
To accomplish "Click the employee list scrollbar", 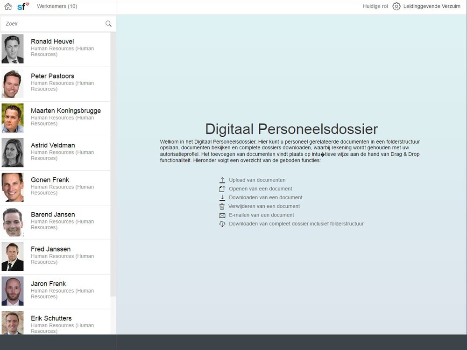I will tap(113, 163).
